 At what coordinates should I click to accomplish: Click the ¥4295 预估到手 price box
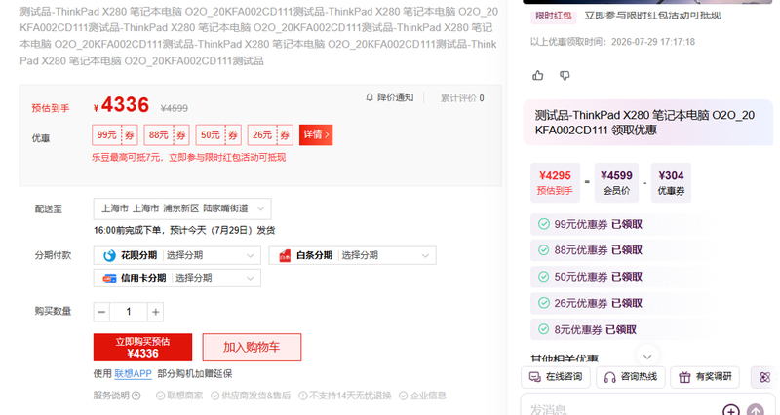pos(555,182)
